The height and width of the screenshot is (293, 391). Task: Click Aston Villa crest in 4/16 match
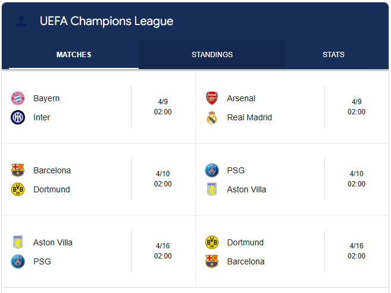pyautogui.click(x=18, y=242)
